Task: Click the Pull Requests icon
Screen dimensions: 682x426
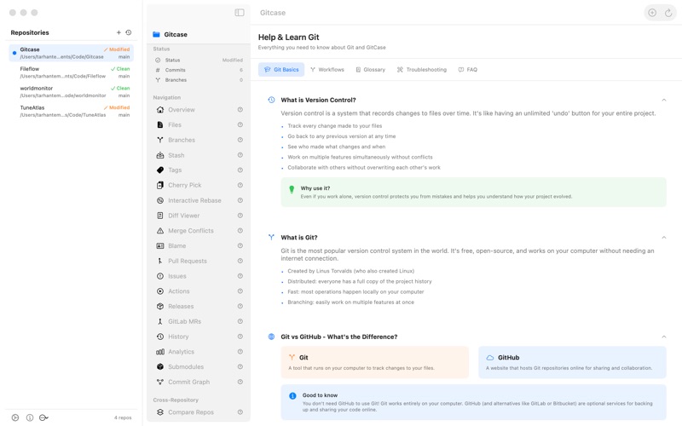Action: pos(160,261)
